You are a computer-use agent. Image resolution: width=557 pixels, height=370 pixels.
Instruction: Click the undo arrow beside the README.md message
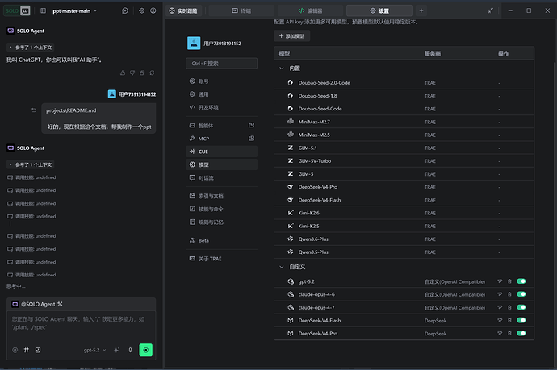[x=34, y=110]
